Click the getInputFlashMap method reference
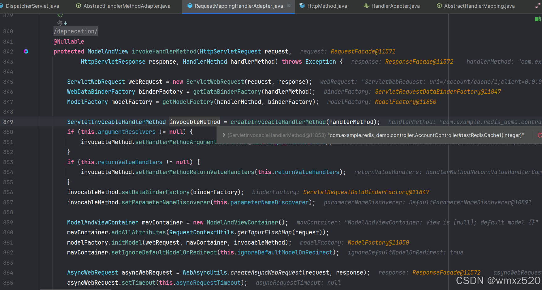 (265, 232)
